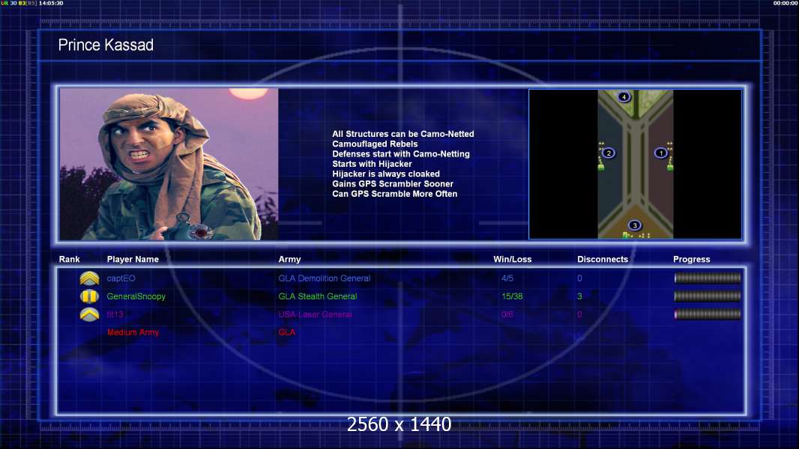Click the 14:05:30 clock readout

[x=51, y=3]
